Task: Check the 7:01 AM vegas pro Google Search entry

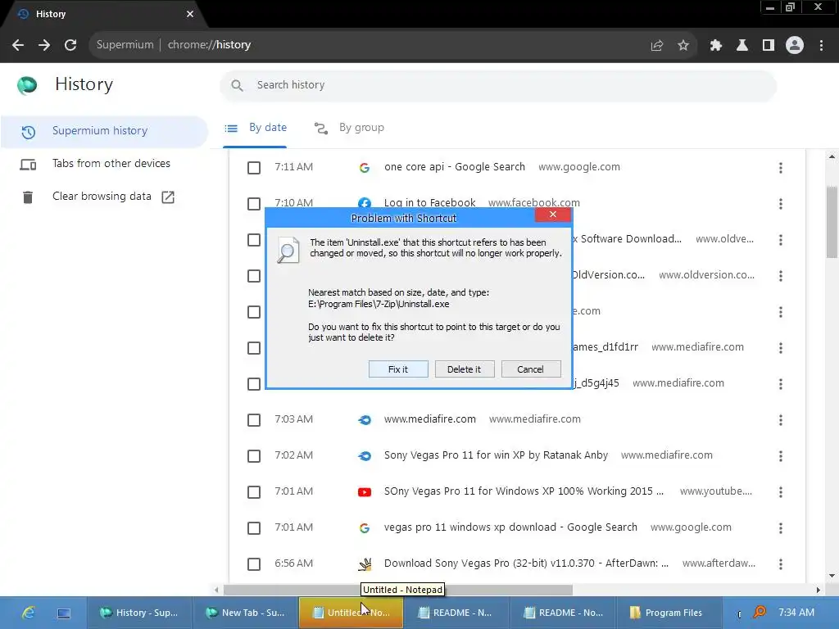Action: (x=254, y=528)
